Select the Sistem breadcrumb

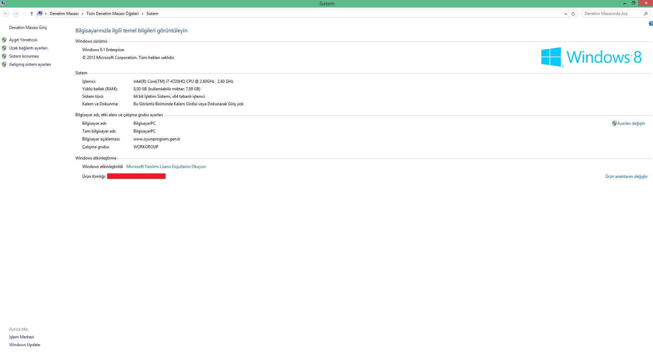coord(152,14)
